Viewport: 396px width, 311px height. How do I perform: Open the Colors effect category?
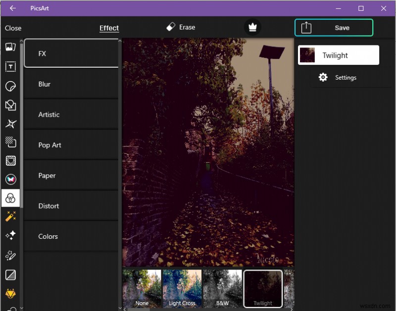(x=71, y=236)
